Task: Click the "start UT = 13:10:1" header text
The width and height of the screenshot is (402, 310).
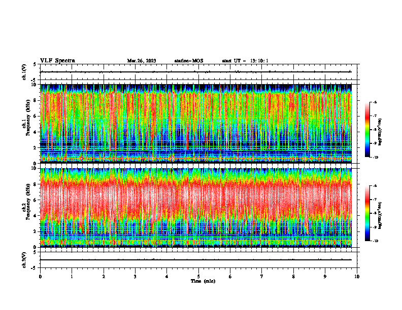Action: pos(245,61)
